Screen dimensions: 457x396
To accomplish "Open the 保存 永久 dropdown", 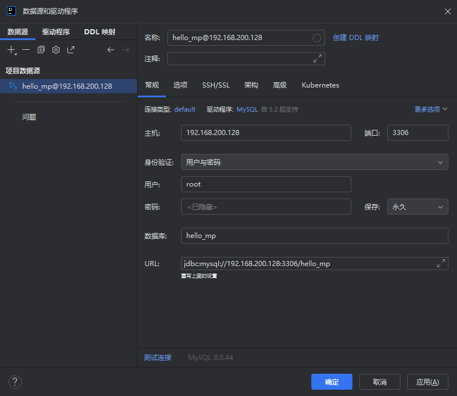I will pyautogui.click(x=418, y=207).
